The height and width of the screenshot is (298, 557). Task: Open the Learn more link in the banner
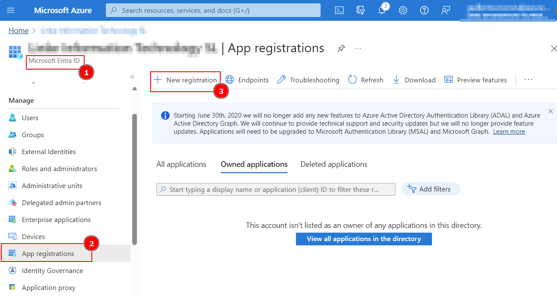[x=509, y=132]
